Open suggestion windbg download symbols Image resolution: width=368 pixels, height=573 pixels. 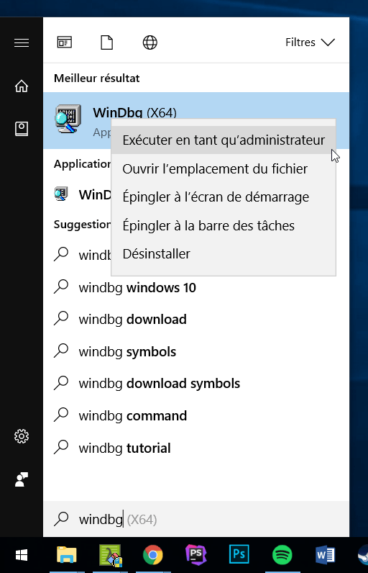pos(196,384)
